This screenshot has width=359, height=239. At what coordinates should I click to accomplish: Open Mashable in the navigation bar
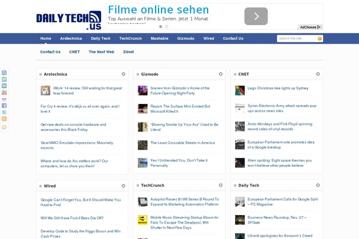click(x=160, y=38)
